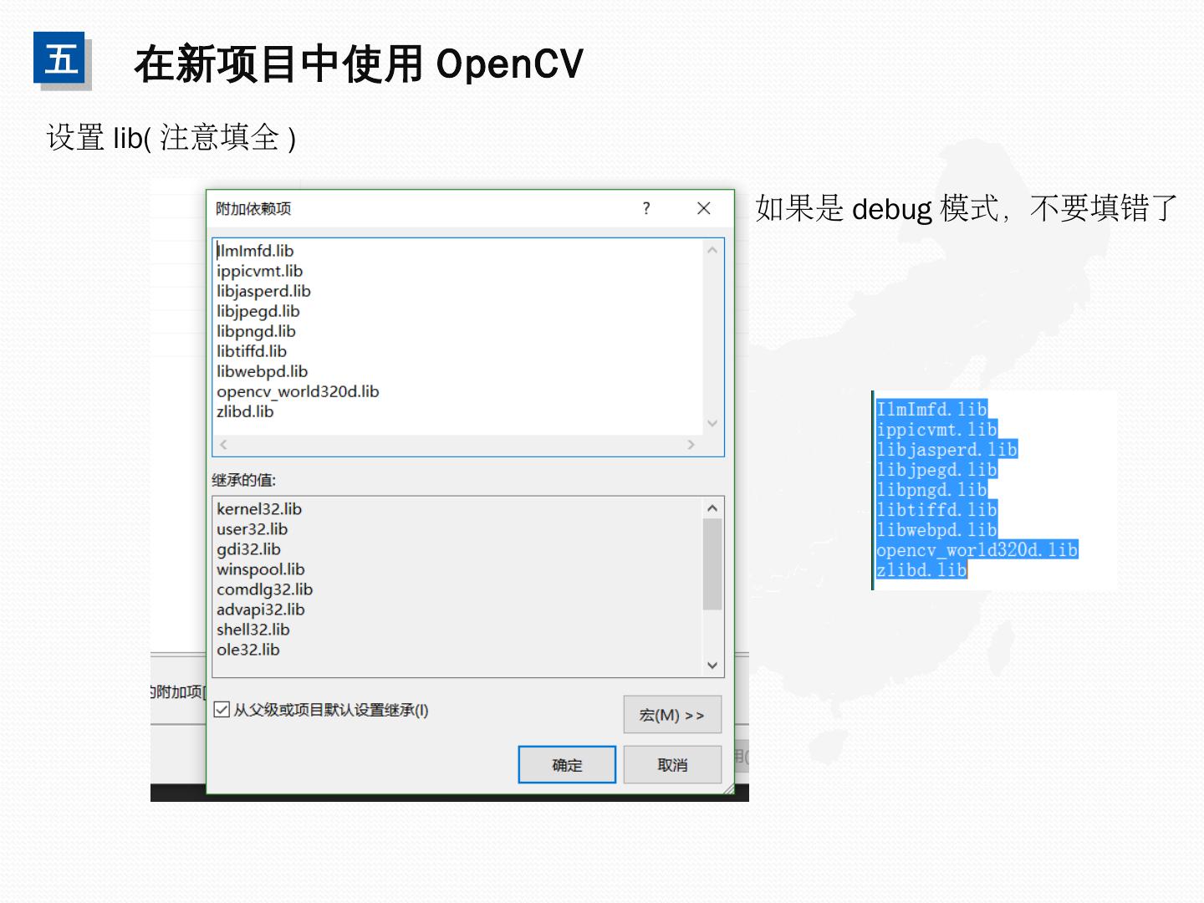The height and width of the screenshot is (903, 1204).
Task: Click highlighted libtiffd.lib in the right snippet
Action: [x=936, y=510]
